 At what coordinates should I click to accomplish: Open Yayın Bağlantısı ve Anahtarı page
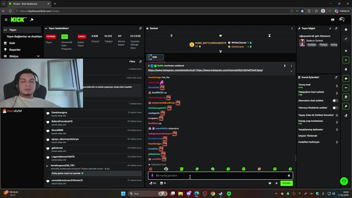tap(24, 36)
